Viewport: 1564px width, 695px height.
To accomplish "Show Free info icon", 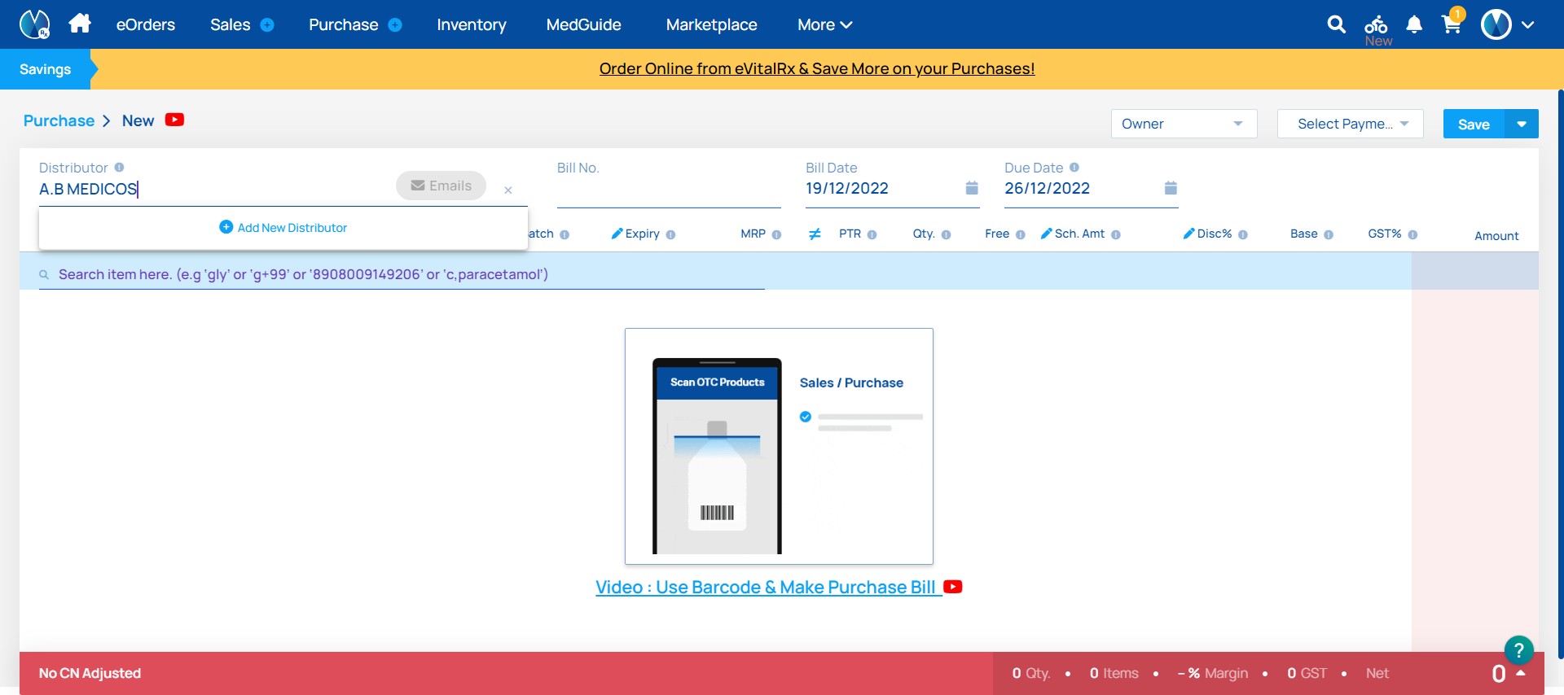I will (x=1020, y=234).
